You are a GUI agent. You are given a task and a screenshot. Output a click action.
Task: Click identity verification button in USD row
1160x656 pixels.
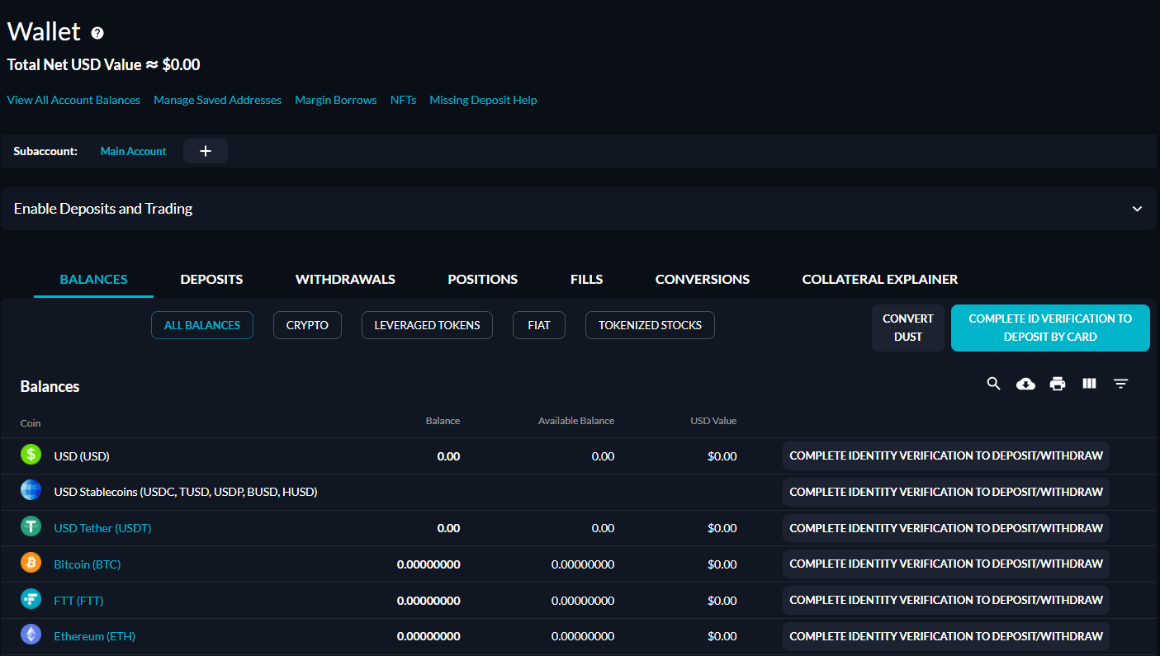coord(946,455)
